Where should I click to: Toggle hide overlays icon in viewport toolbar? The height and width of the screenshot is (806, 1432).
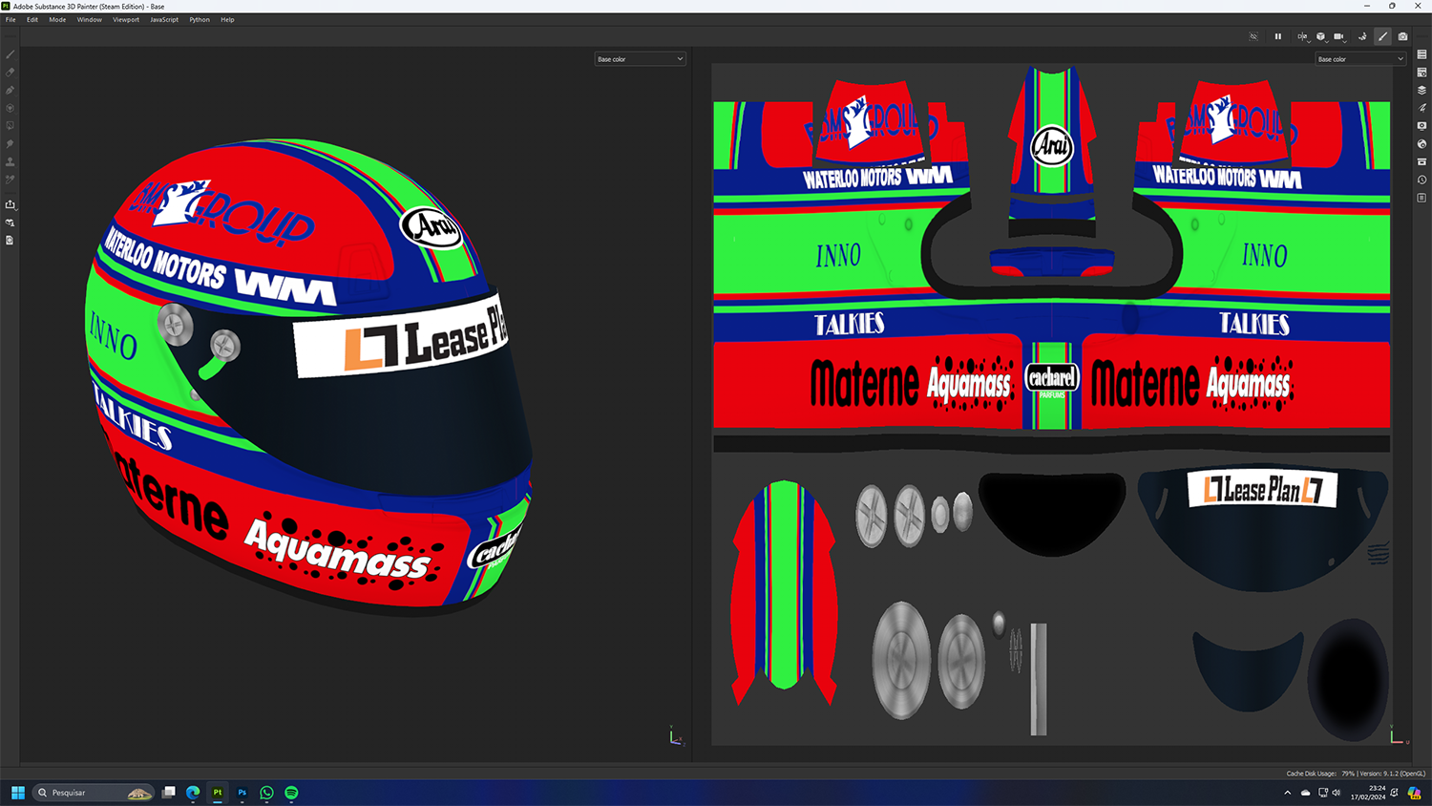coord(1253,36)
